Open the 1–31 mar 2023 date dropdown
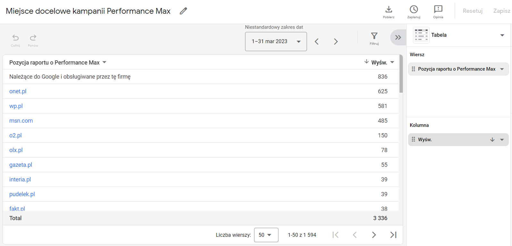Viewport: 512px width, 246px height. (x=276, y=42)
